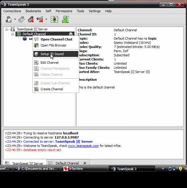The image size is (187, 188).
Task: Click the grayed Create Sub-Channel menu entry
Action: (56, 83)
